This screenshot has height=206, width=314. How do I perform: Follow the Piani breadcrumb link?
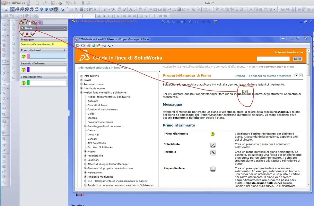click(252, 67)
